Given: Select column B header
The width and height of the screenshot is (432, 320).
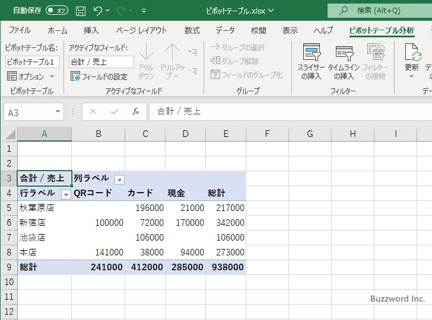Looking at the screenshot, I should 99,134.
